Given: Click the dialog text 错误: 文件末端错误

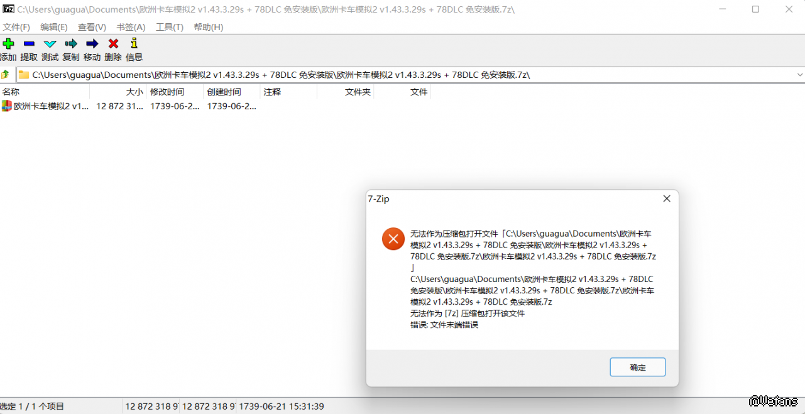Looking at the screenshot, I should pyautogui.click(x=444, y=325).
